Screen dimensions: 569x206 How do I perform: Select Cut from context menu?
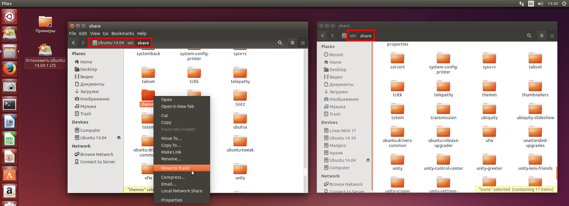tap(182, 116)
